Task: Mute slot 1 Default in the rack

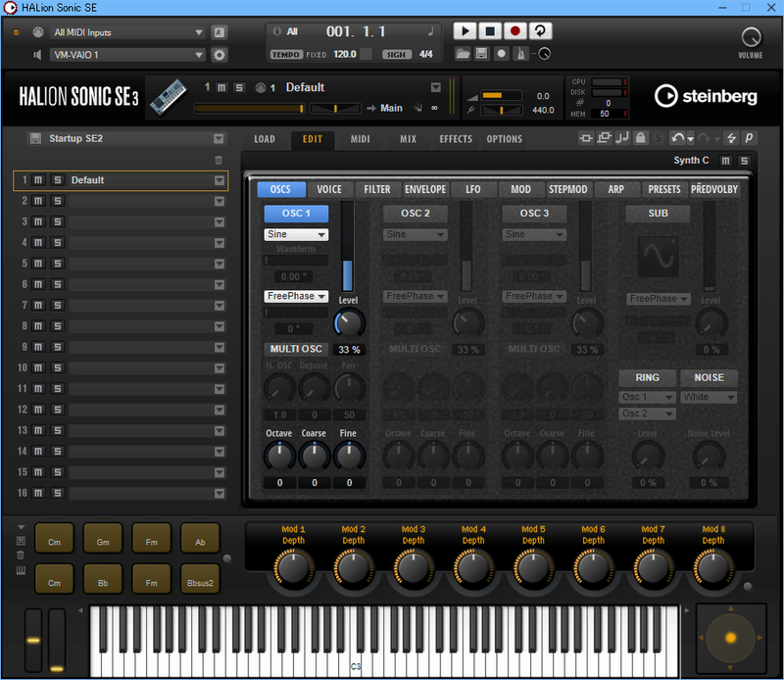Action: tap(38, 180)
